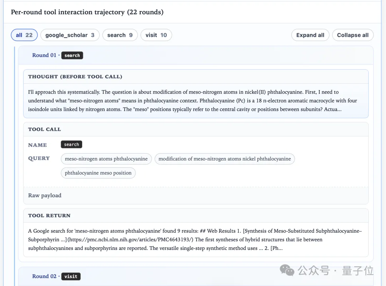Click the "phthalocyanine meso position" query chip
The image size is (386, 286).
tap(98, 173)
